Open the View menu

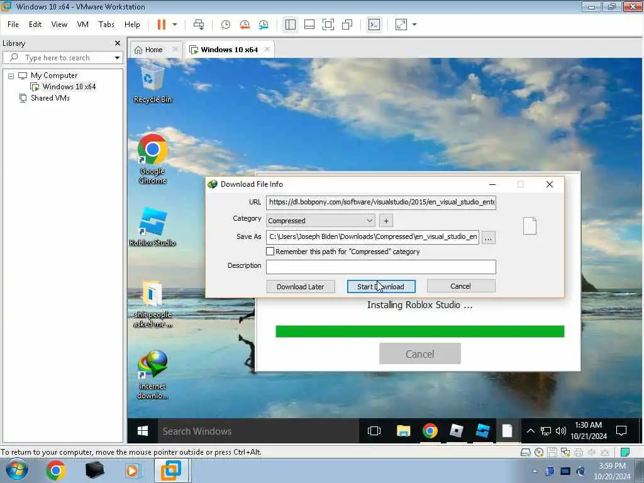coord(59,25)
